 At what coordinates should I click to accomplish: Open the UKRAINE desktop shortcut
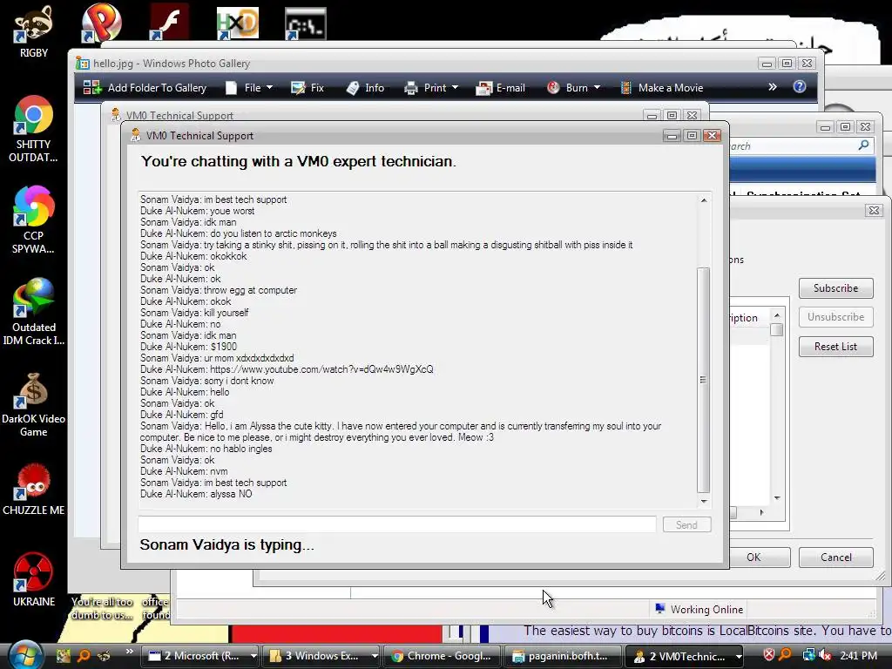click(x=33, y=580)
